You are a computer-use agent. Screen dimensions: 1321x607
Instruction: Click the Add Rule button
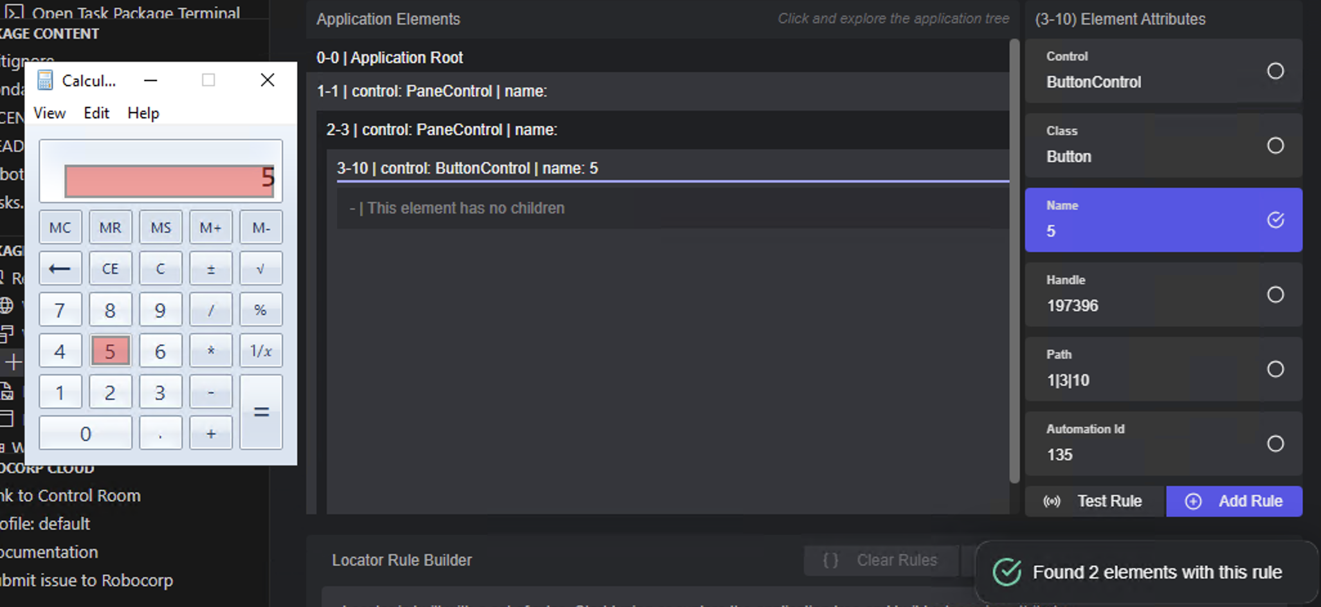pos(1234,502)
